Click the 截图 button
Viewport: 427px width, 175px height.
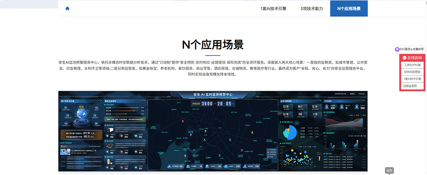389,170
